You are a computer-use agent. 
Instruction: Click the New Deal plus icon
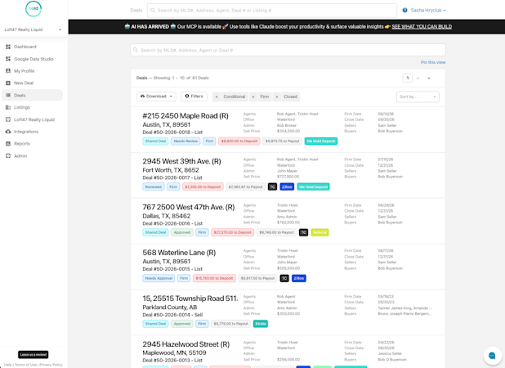tap(8, 83)
